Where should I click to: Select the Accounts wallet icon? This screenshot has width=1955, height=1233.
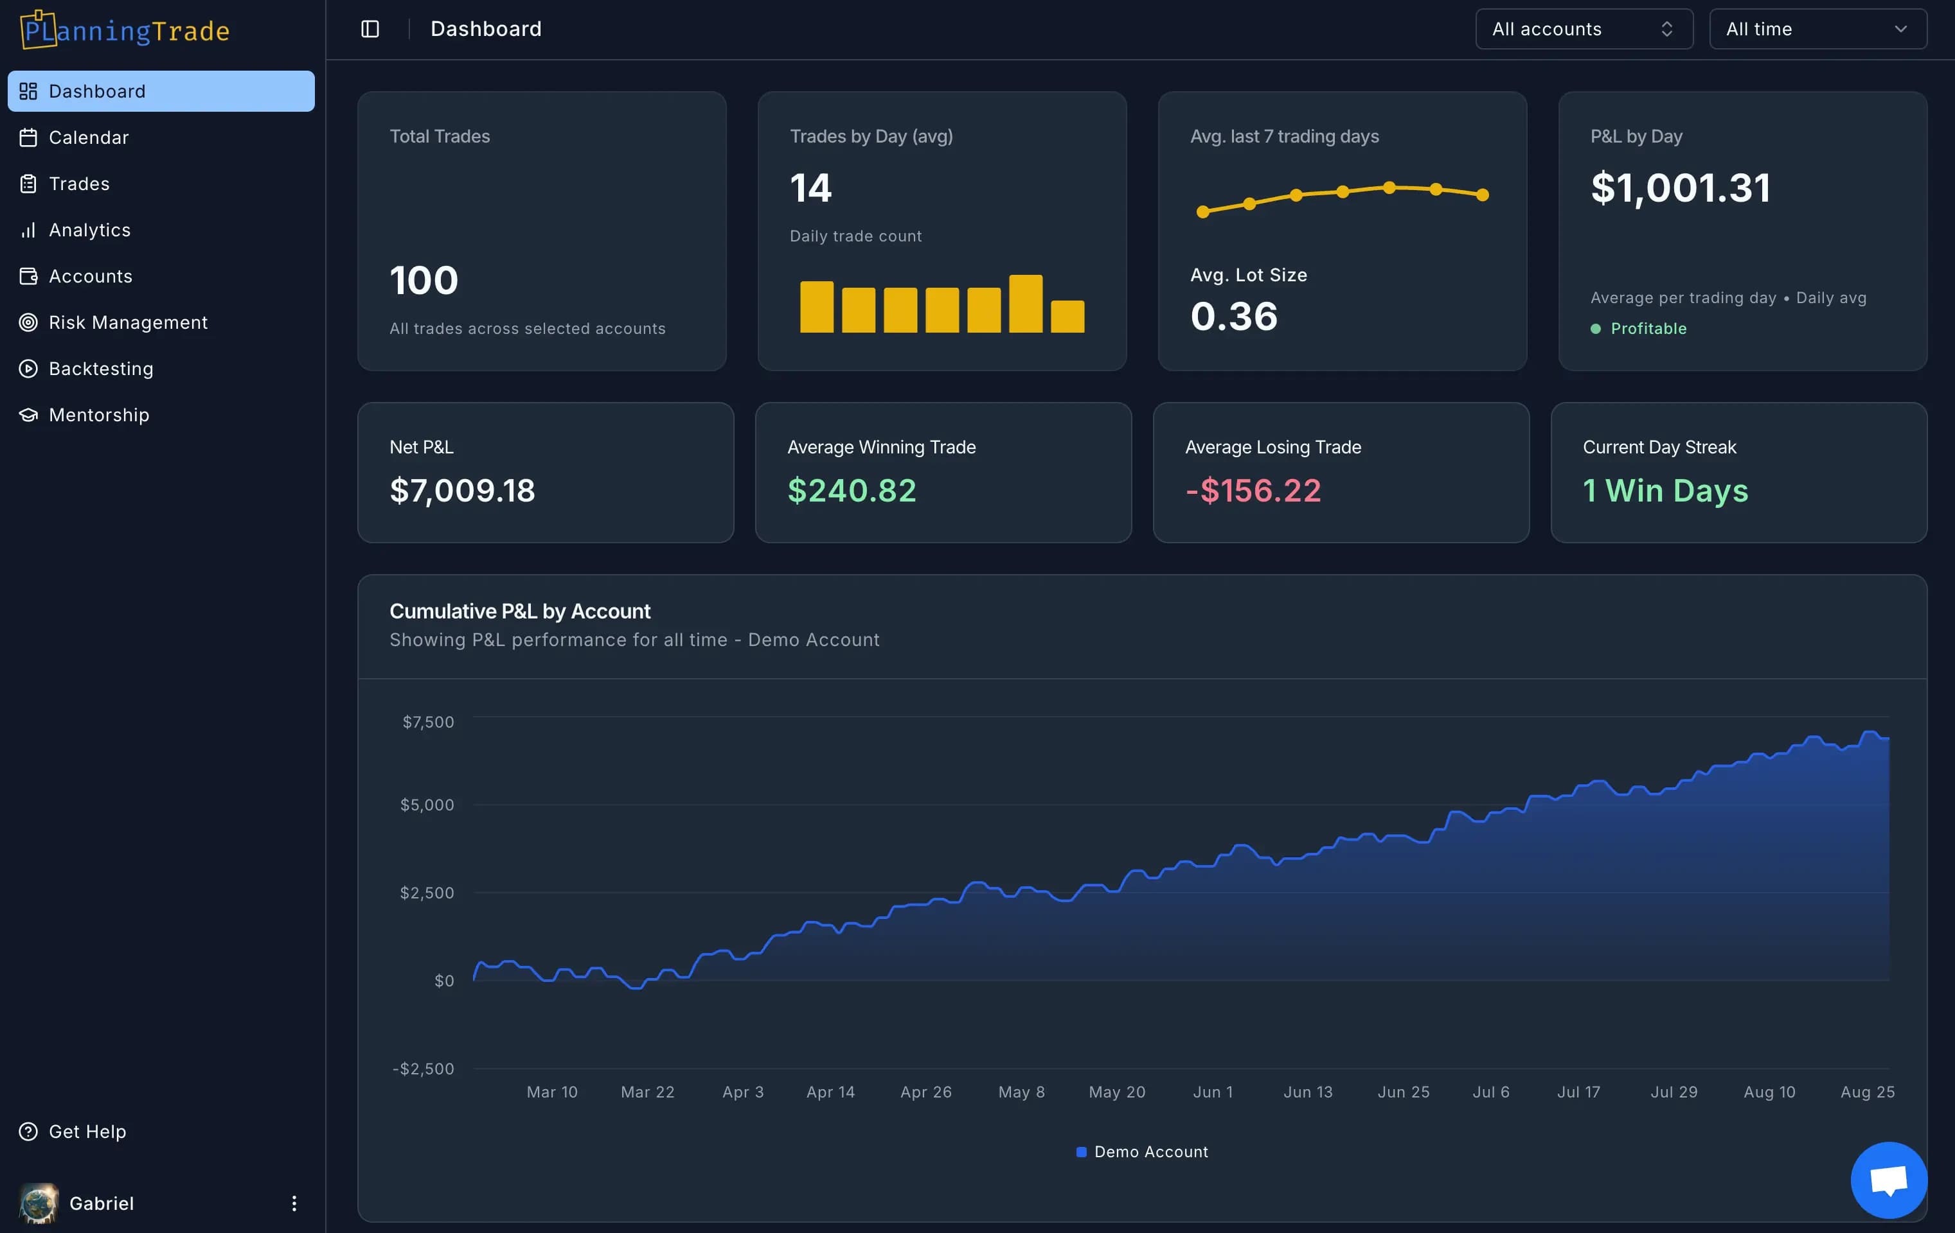(x=28, y=275)
